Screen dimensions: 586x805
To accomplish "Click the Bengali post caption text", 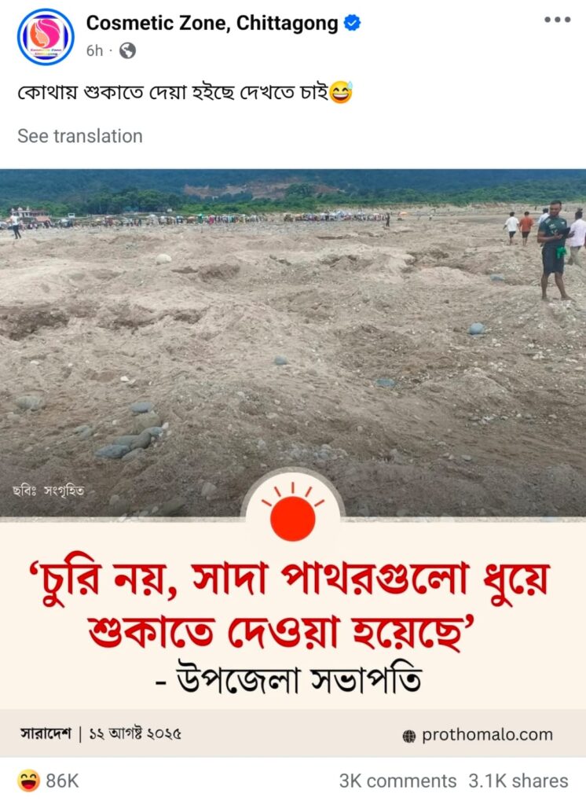I will (x=172, y=93).
